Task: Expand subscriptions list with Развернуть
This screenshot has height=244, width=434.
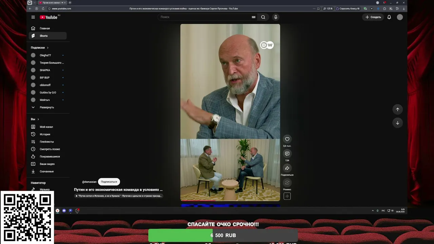Action: point(48,107)
